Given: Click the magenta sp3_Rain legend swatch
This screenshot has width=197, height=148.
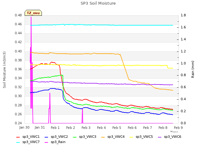Looking at the screenshot, I should pyautogui.click(x=46, y=142).
